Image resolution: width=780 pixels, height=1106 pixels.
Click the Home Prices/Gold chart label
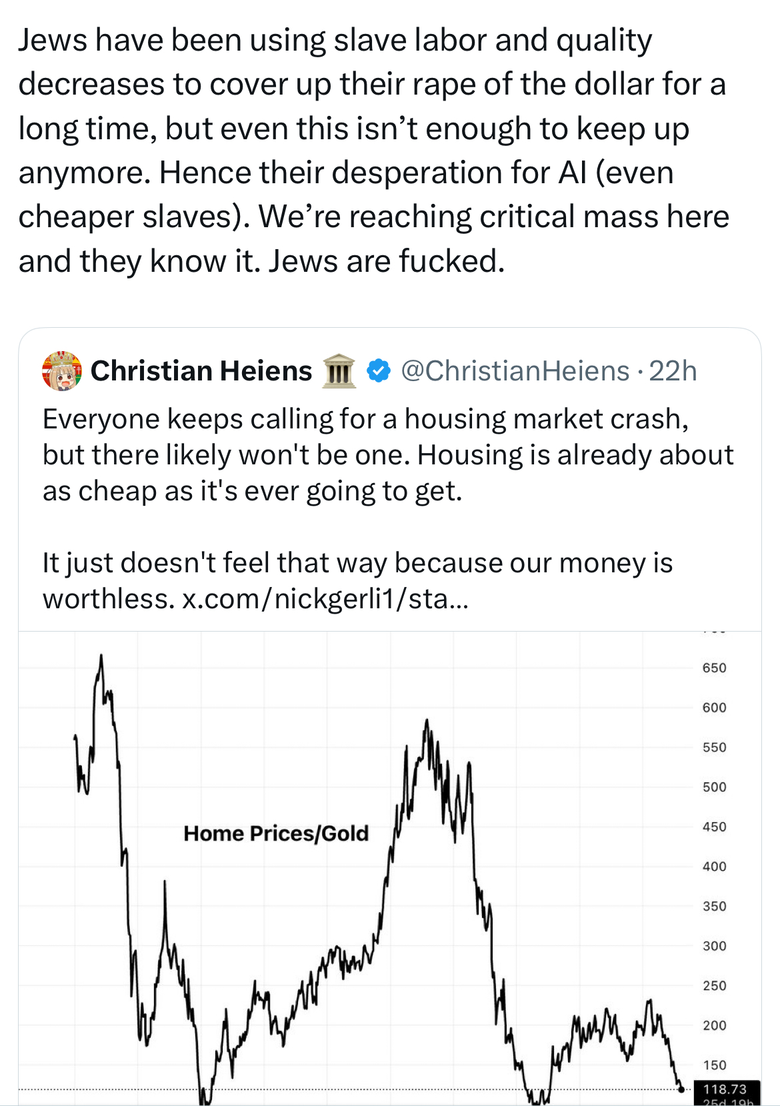(276, 833)
